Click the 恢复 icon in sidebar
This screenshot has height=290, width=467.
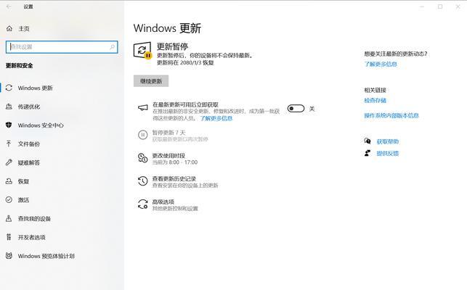(9, 181)
